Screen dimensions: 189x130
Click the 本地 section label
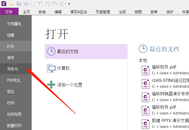[143, 60]
